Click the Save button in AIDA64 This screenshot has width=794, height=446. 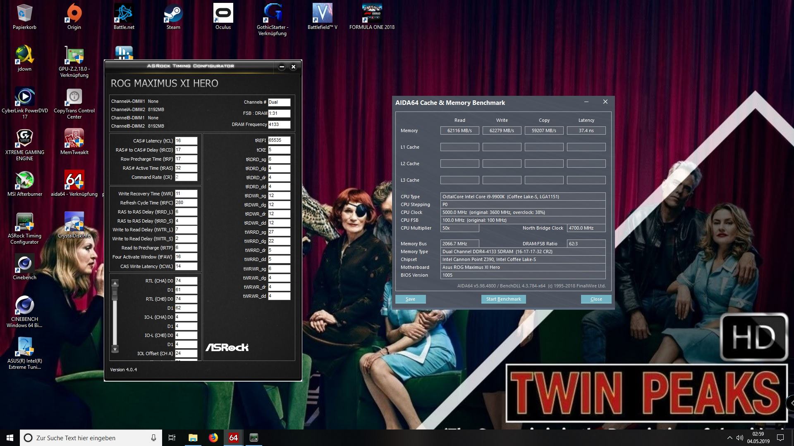pyautogui.click(x=410, y=299)
